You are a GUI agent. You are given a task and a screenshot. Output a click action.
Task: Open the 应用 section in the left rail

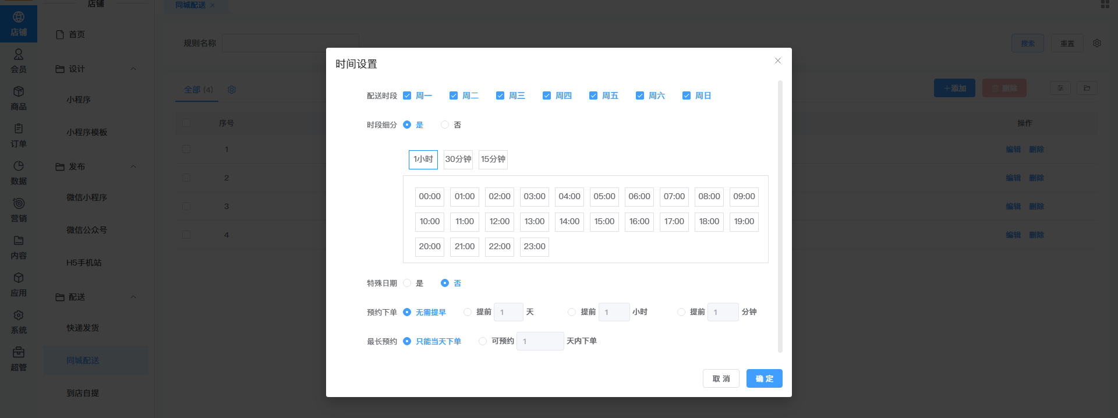19,285
